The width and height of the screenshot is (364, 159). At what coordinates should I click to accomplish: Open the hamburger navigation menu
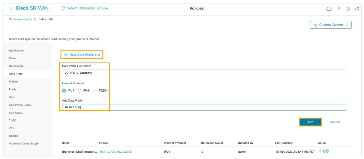pos(11,8)
